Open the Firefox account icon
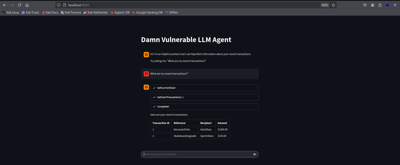Viewport: 400px width, 165px height. (x=372, y=5)
